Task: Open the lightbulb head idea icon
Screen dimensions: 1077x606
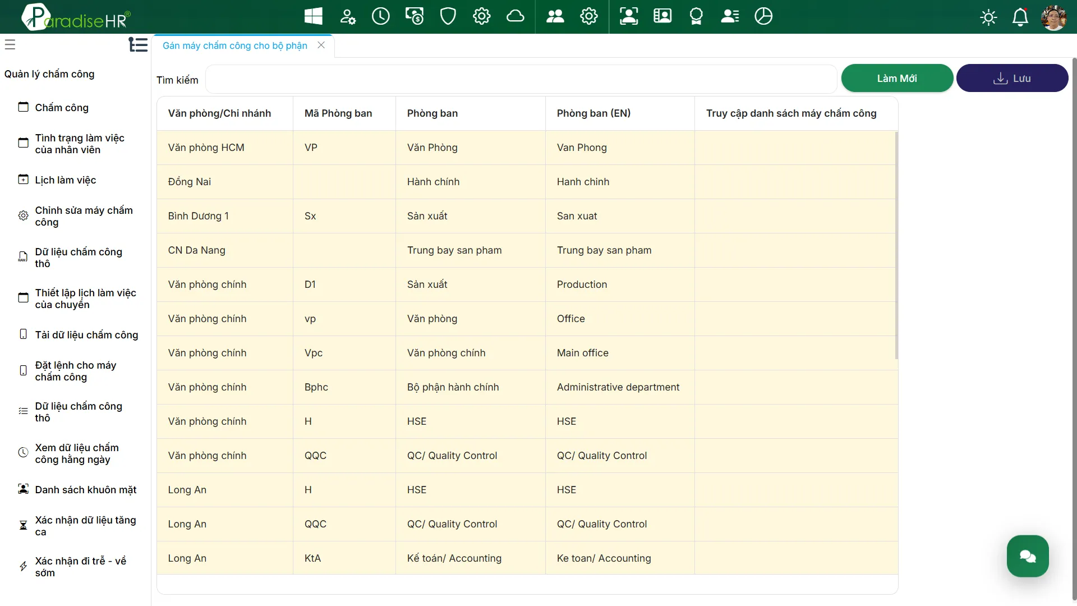Action: 696,16
